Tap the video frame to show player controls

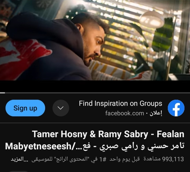coord(95,40)
